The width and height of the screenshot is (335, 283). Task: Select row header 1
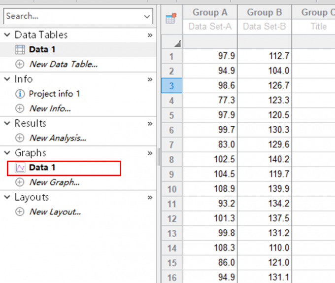[x=171, y=56]
